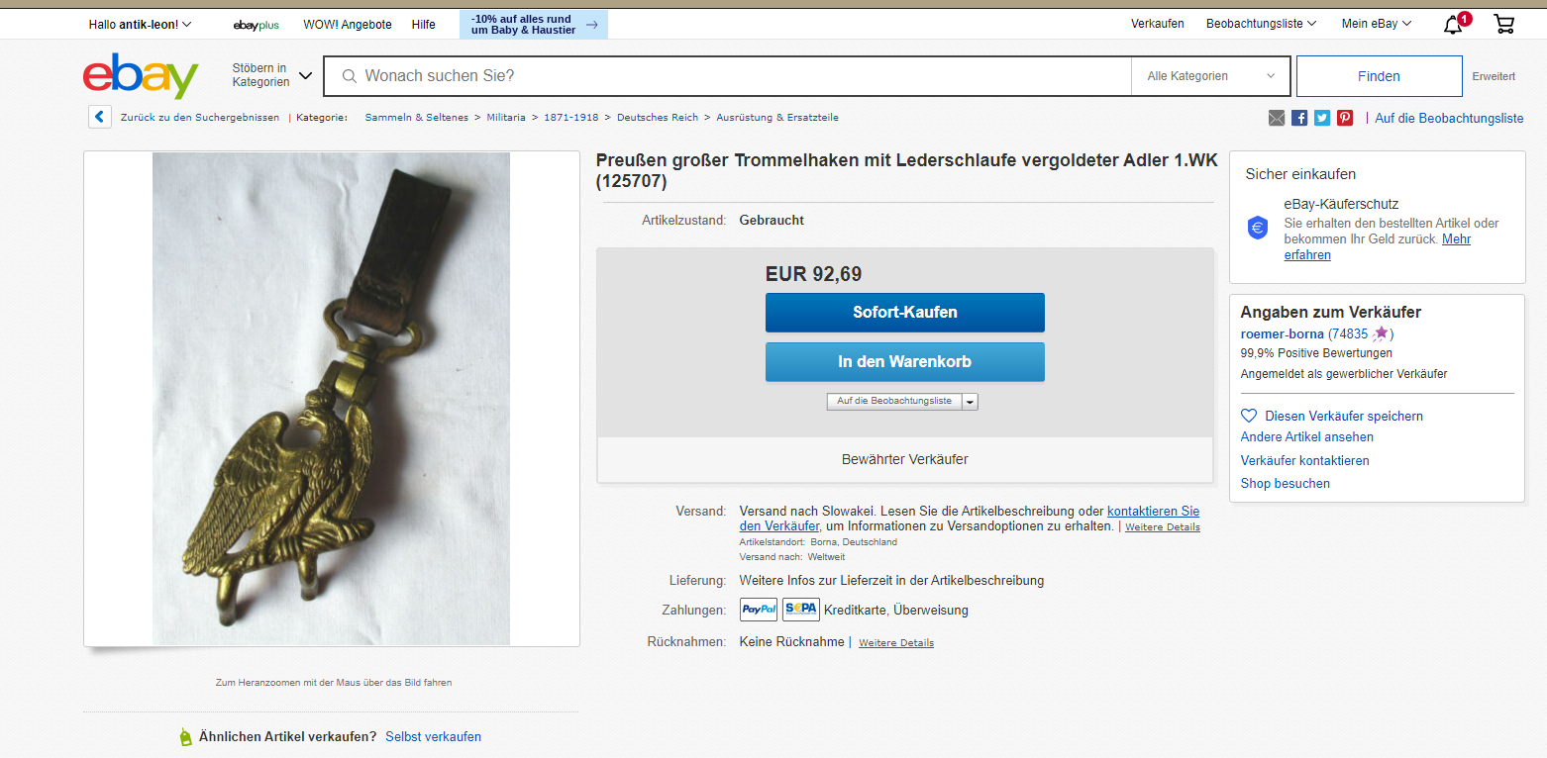Share listing via email envelope icon
This screenshot has height=758, width=1547.
click(x=1277, y=118)
